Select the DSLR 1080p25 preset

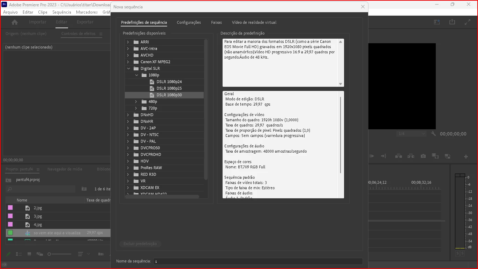pyautogui.click(x=169, y=89)
